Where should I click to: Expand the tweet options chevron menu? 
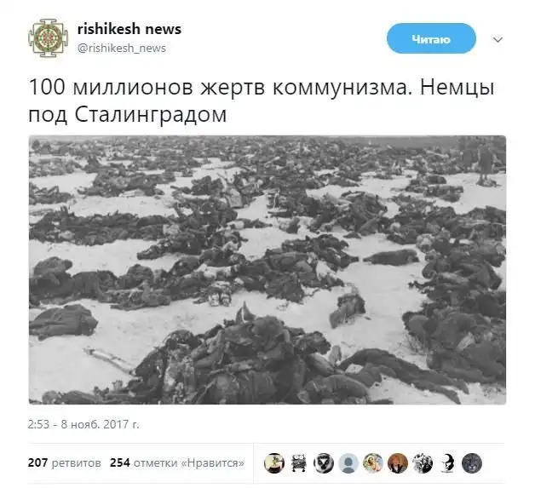(x=498, y=40)
